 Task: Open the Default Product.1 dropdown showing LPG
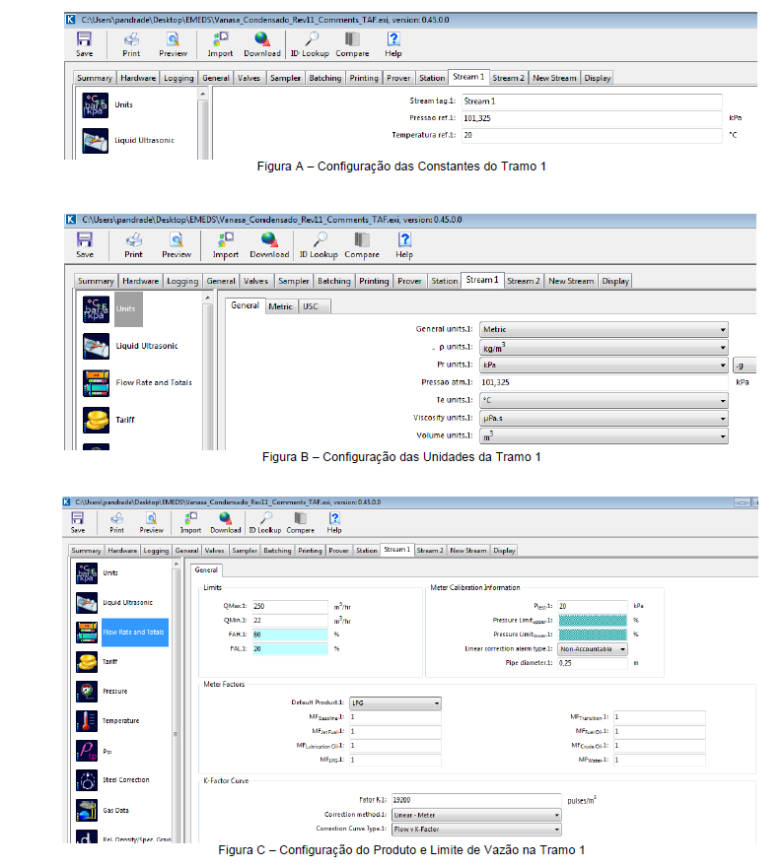[395, 703]
